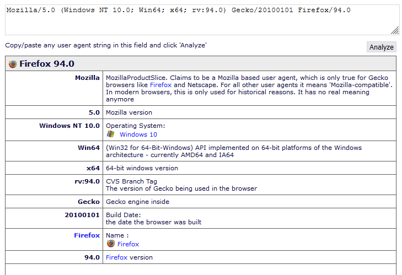Open the Firefox link beside the Name row icon
Viewport: 402px width, 275px height.
[x=128, y=244]
